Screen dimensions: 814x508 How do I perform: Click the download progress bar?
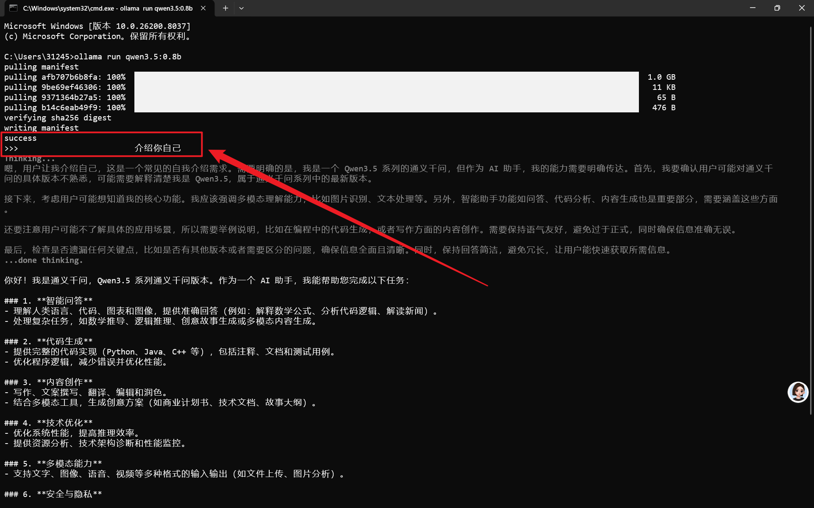tap(386, 92)
